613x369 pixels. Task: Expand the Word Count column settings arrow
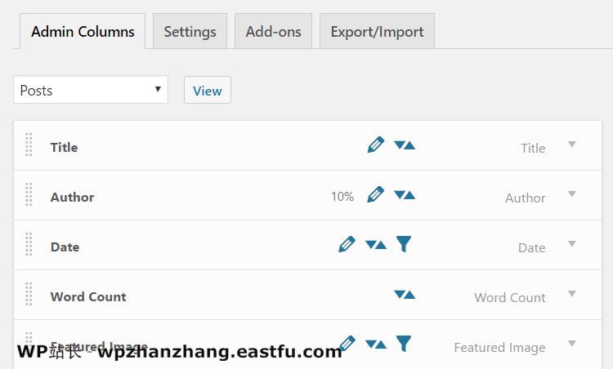(572, 294)
